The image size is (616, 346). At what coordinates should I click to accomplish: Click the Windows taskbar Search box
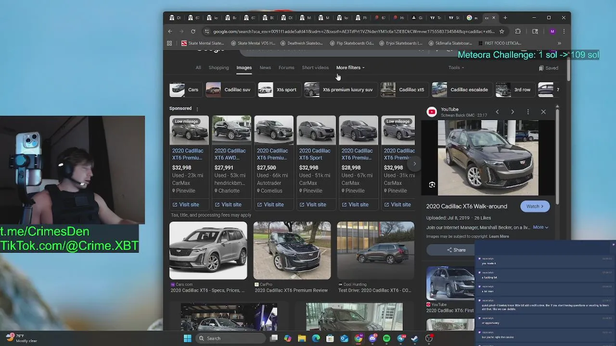click(231, 338)
